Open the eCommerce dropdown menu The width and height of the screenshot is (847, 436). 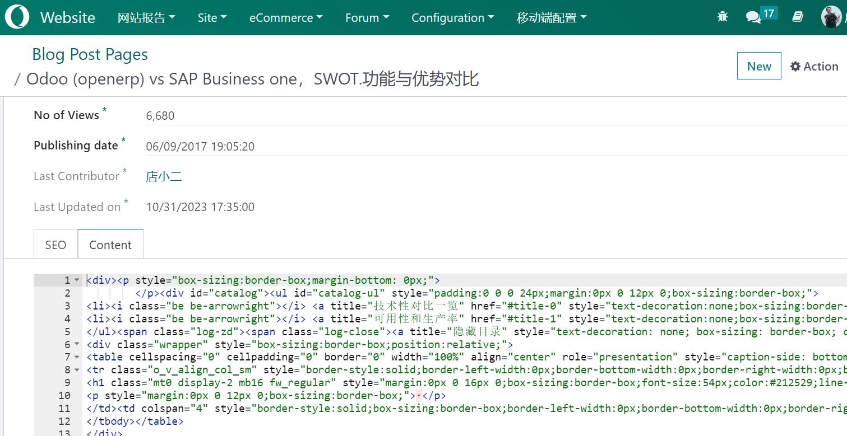tap(286, 17)
